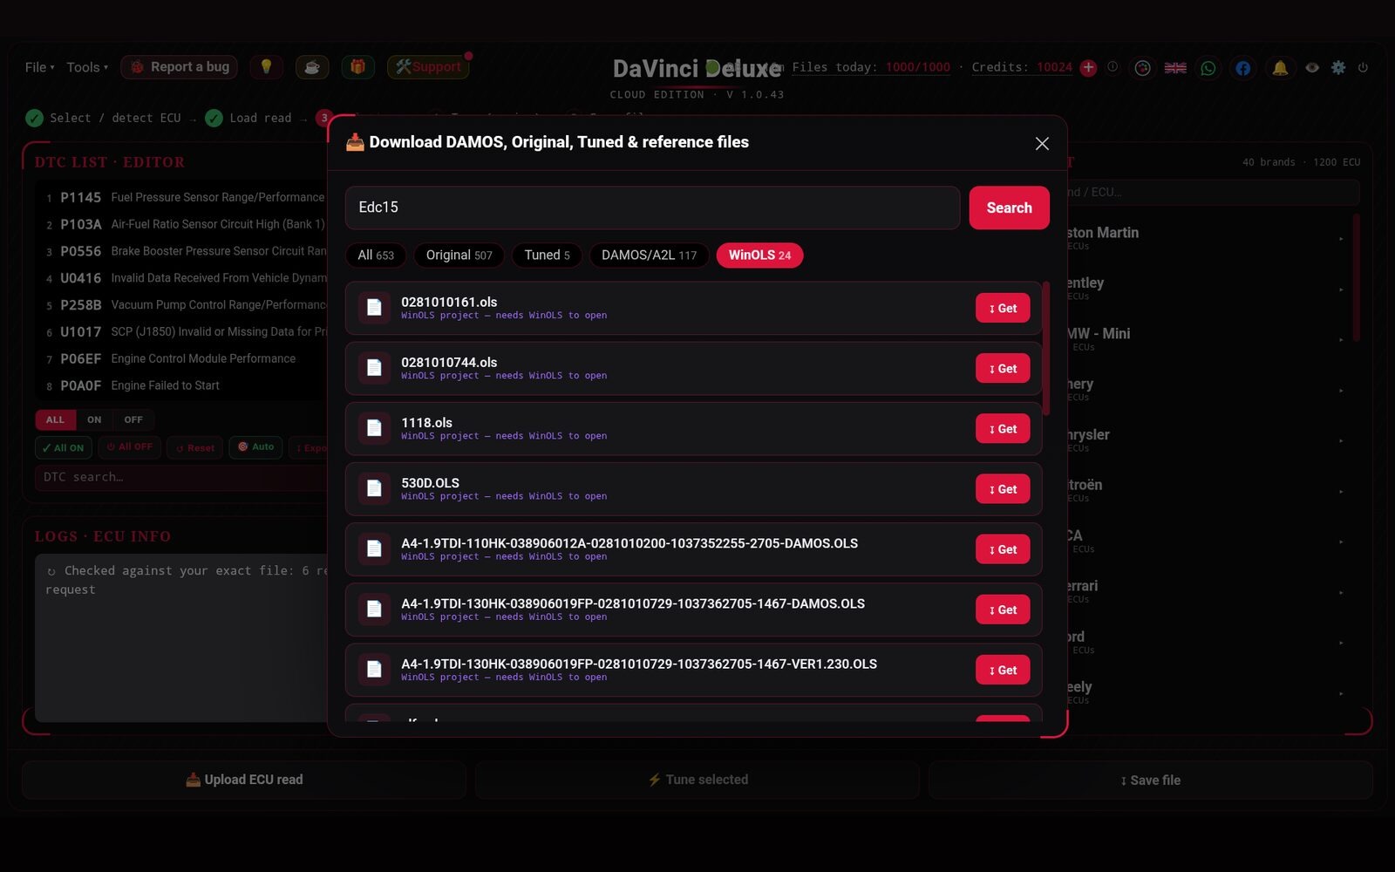Image resolution: width=1395 pixels, height=872 pixels.
Task: Get the 0281010161.ols file
Action: (x=1003, y=308)
